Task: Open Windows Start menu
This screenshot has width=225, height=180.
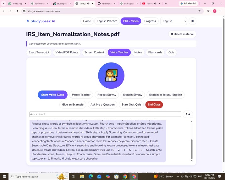Action: tap(4, 177)
